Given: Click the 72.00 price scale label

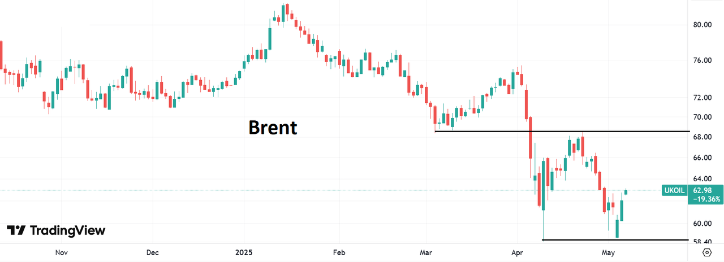Looking at the screenshot, I should (x=704, y=98).
